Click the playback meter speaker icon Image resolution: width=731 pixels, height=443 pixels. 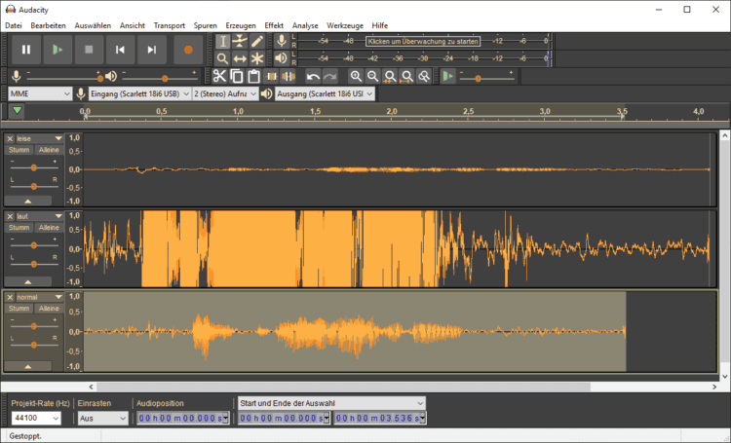pyautogui.click(x=281, y=58)
